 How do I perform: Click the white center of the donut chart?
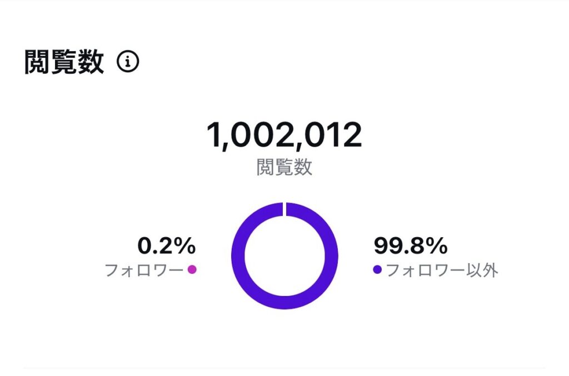click(285, 256)
